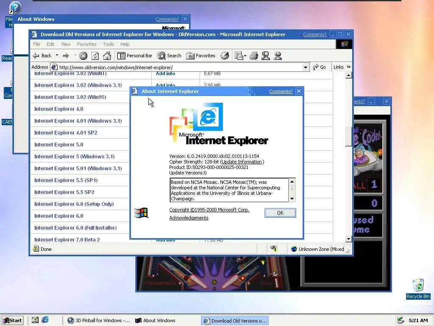Click the OK button in About dialog
Screen dimensions: 434x326
[x=280, y=213]
